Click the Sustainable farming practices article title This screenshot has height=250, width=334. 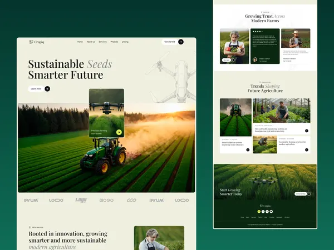coord(292,143)
